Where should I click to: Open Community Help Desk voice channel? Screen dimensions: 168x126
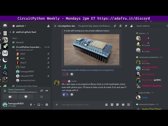tap(27, 86)
